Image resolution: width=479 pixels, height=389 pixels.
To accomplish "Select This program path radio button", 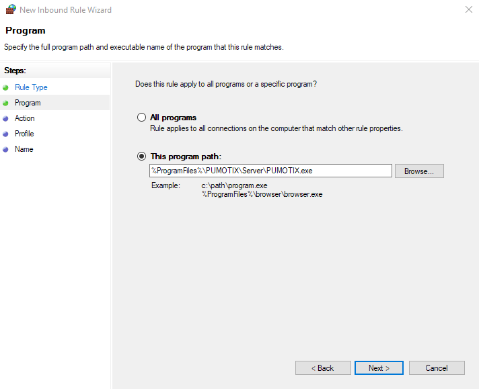I will click(141, 157).
